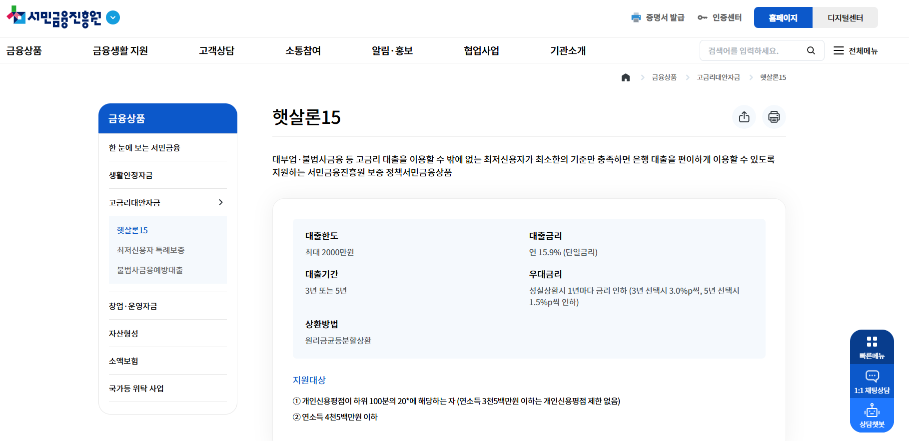The image size is (909, 441).
Task: Click the 대출금리 heading
Action: (546, 236)
